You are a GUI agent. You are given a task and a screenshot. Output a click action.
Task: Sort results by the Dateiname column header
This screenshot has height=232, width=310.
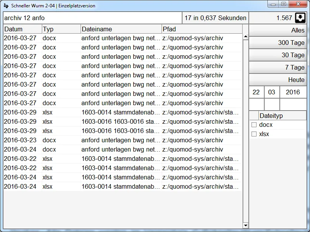pos(121,29)
